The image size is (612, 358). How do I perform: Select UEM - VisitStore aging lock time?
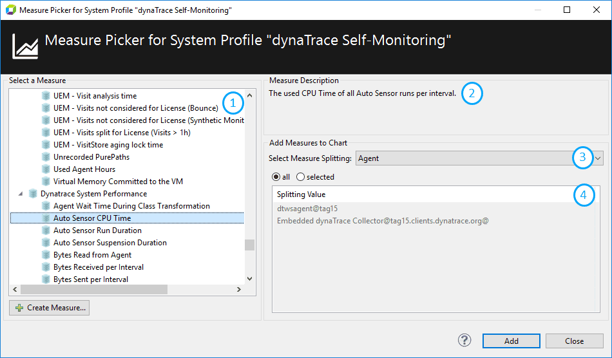pos(108,145)
